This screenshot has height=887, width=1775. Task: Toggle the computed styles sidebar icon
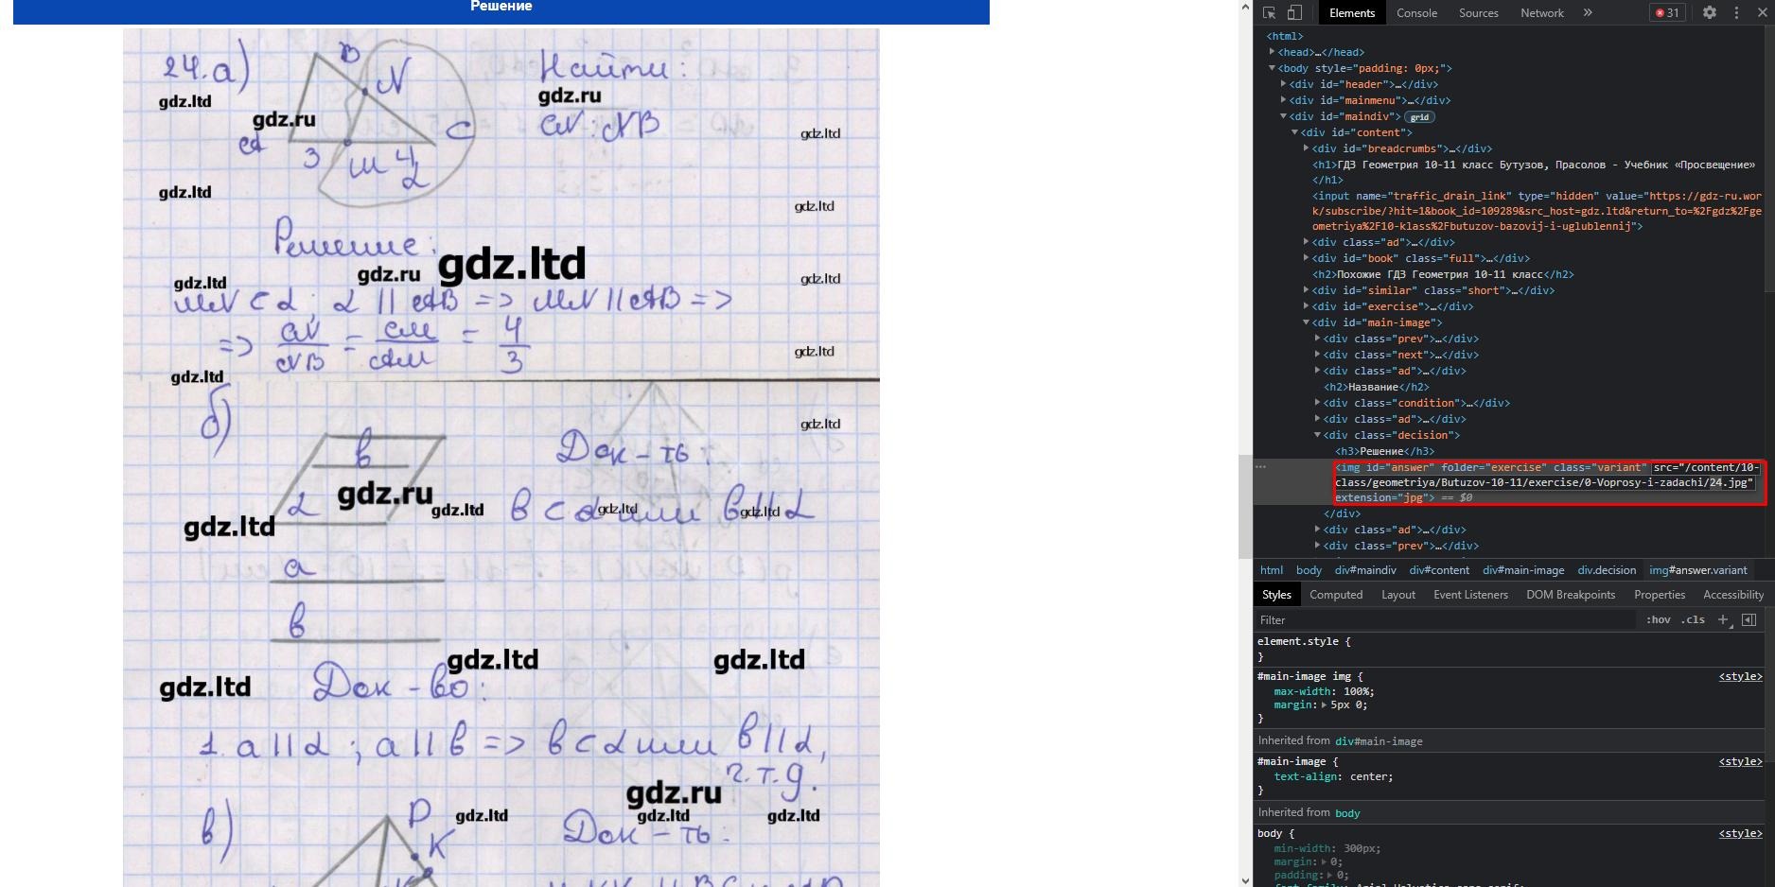1749,620
